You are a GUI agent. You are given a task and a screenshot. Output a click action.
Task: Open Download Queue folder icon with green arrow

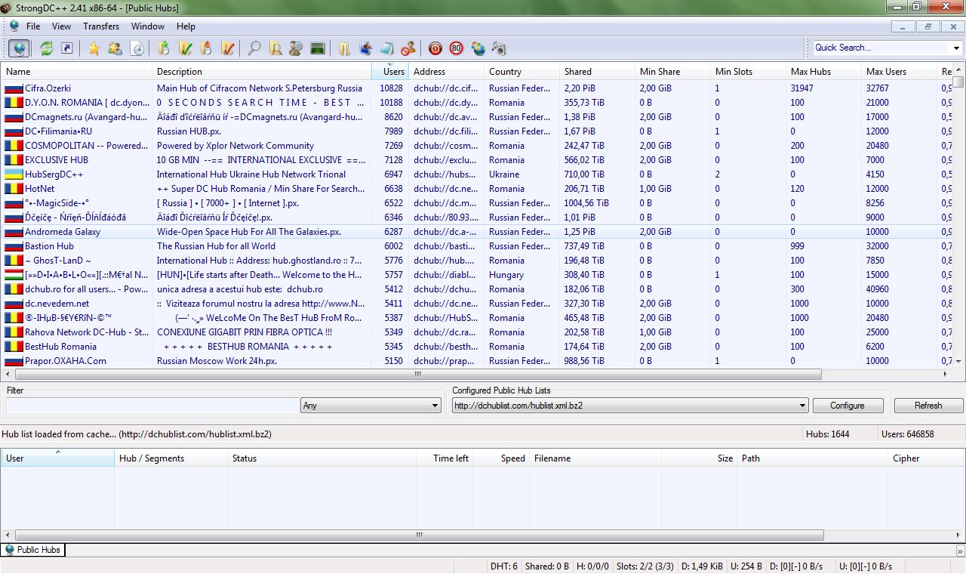[164, 48]
